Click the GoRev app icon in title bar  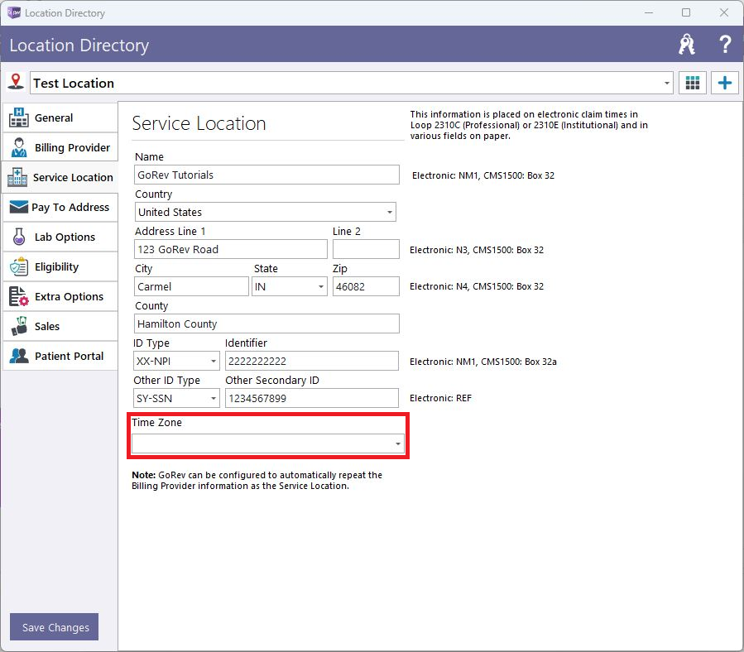point(14,12)
